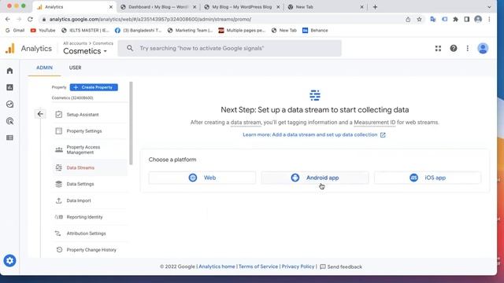Switch to the New Tab browser tab
Image resolution: width=504 pixels, height=283 pixels.
[x=325, y=7]
